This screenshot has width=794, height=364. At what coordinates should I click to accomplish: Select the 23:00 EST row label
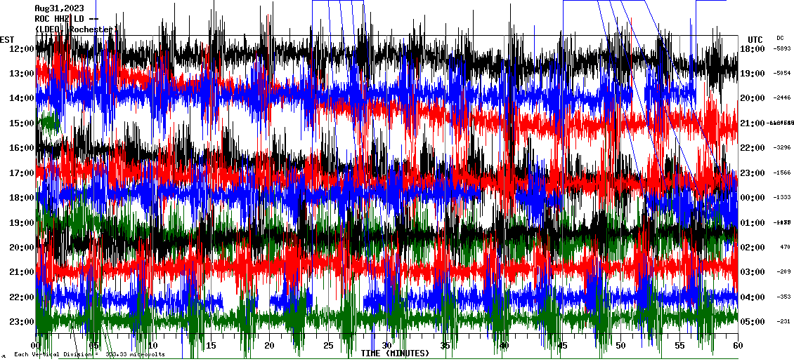[21, 322]
